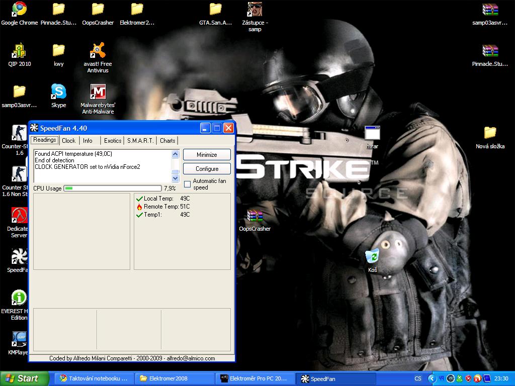Open the QIP 2010 desktop icon
This screenshot has height=386, width=515.
[x=19, y=51]
